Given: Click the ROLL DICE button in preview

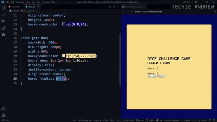Looking at the screenshot, I should pyautogui.click(x=152, y=76).
